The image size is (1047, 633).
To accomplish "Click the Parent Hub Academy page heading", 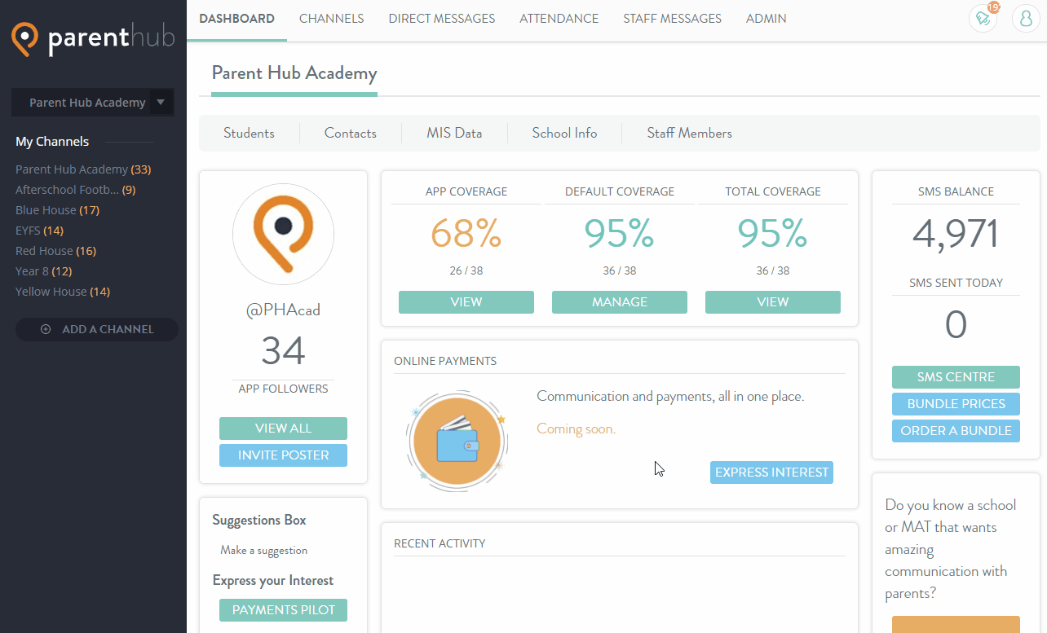I will coord(294,73).
